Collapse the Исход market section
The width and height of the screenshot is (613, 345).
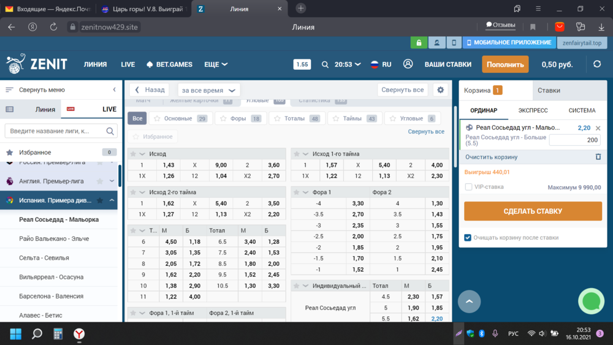point(142,154)
